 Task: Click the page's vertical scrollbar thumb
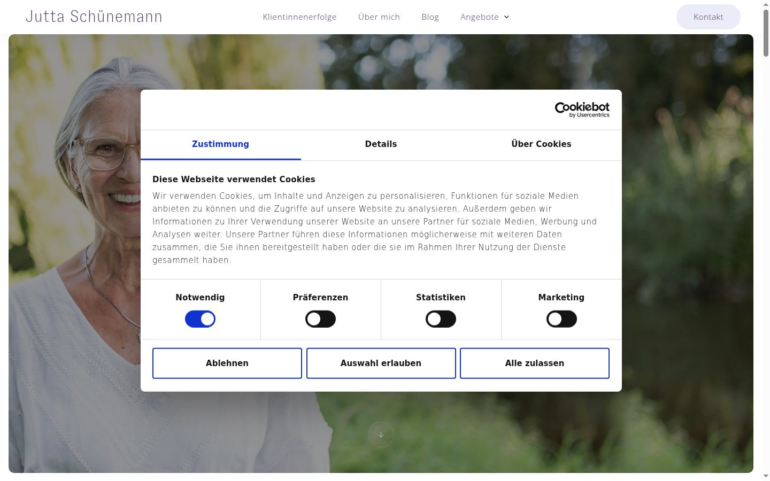[766, 33]
